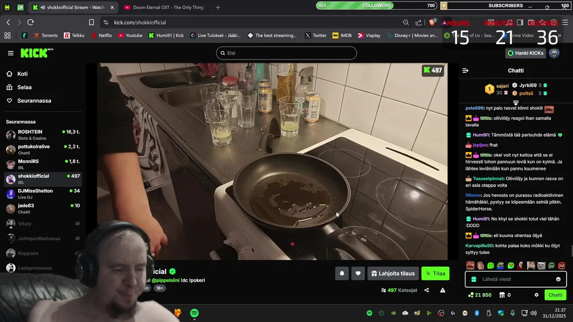Click chat username Karvapillu50
Viewport: 573px width, 322px height.
tap(479, 246)
